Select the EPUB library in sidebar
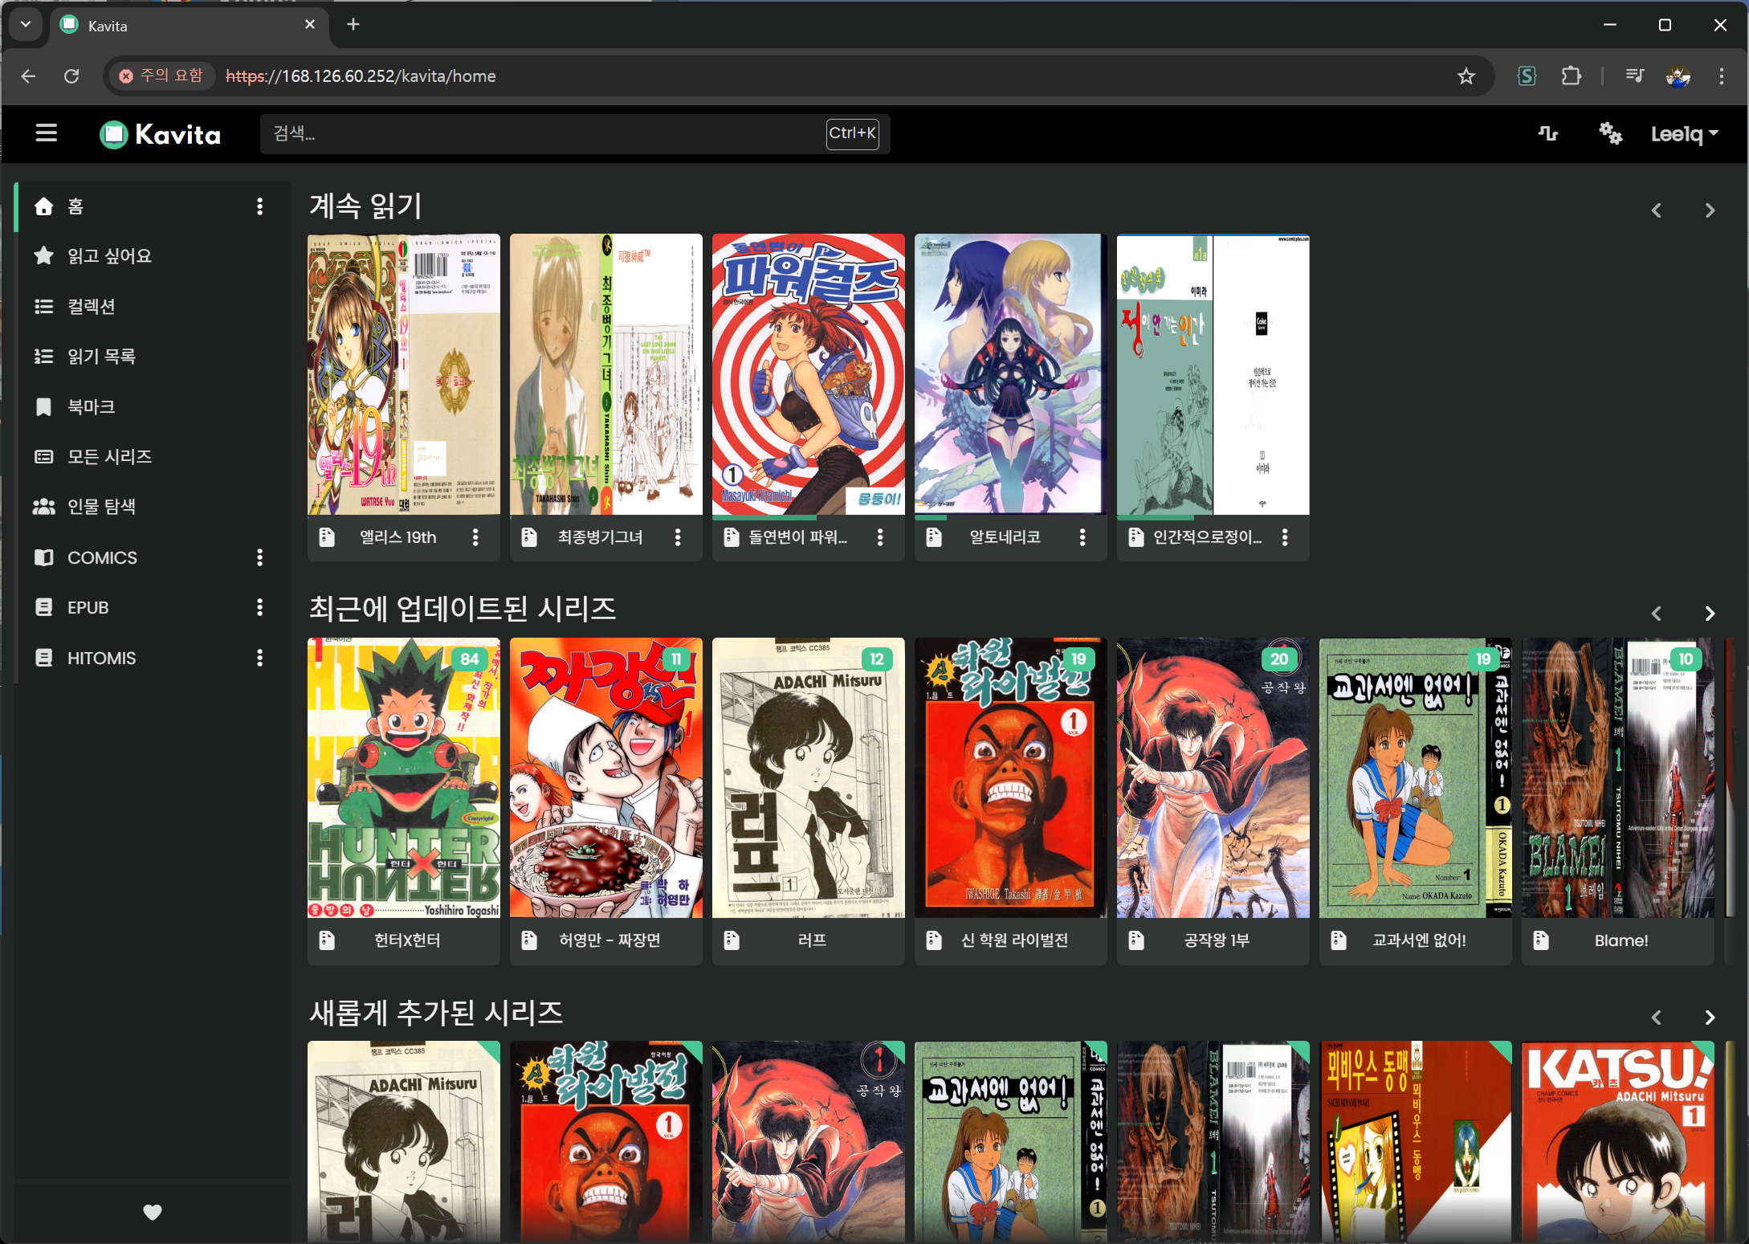The image size is (1749, 1244). point(88,607)
